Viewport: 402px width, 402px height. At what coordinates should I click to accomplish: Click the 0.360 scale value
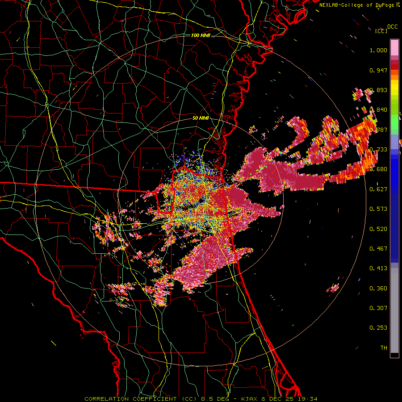[x=378, y=289]
